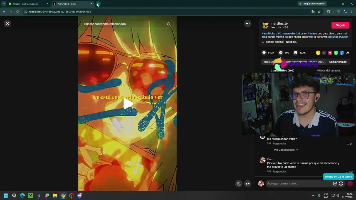Open Windows taskbar Search
Viewport: 356px width, 200px height.
tap(14, 196)
